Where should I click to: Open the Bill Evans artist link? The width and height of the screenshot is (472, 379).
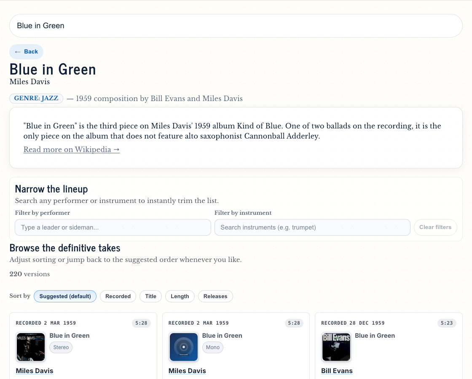(337, 371)
